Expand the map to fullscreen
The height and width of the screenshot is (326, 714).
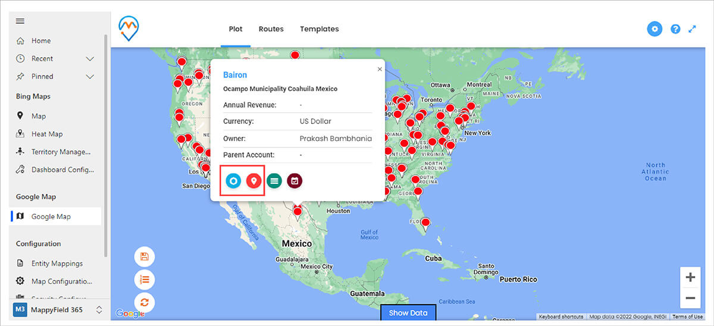(x=693, y=29)
